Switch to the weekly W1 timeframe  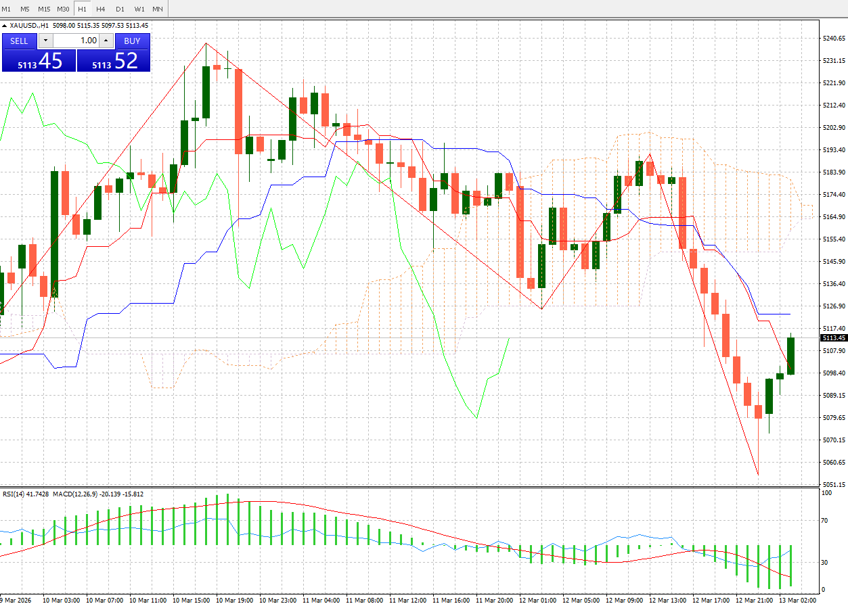click(x=139, y=9)
